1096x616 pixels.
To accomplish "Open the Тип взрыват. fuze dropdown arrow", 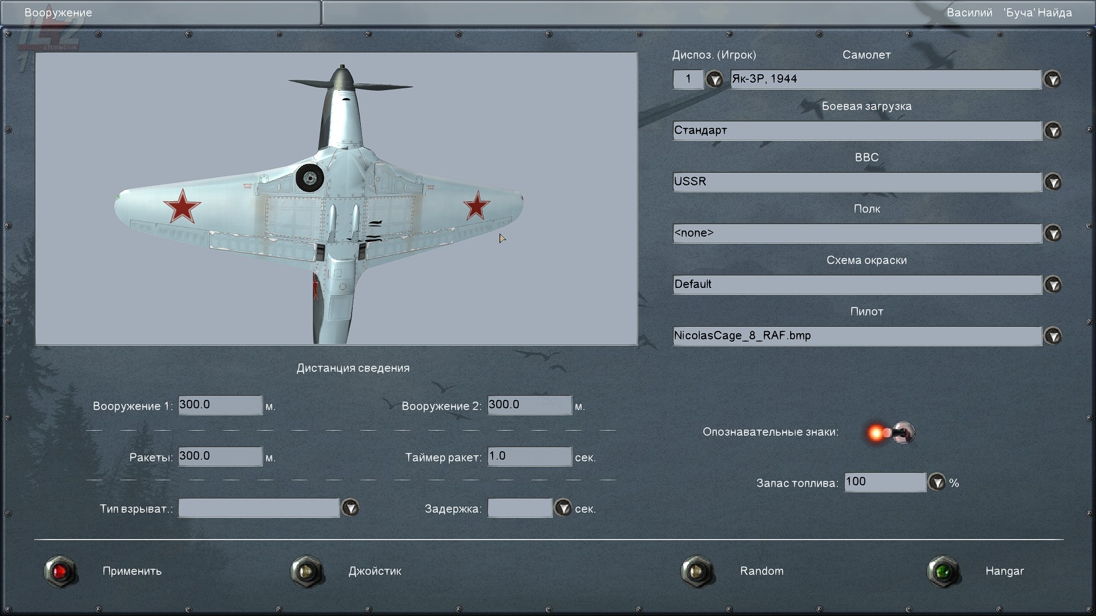I will [350, 508].
